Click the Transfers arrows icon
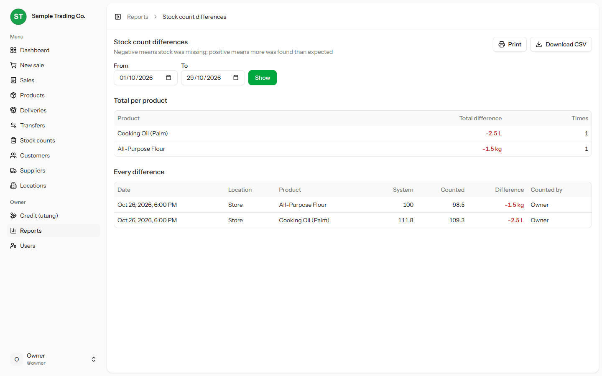This screenshot has height=376, width=602. (13, 125)
